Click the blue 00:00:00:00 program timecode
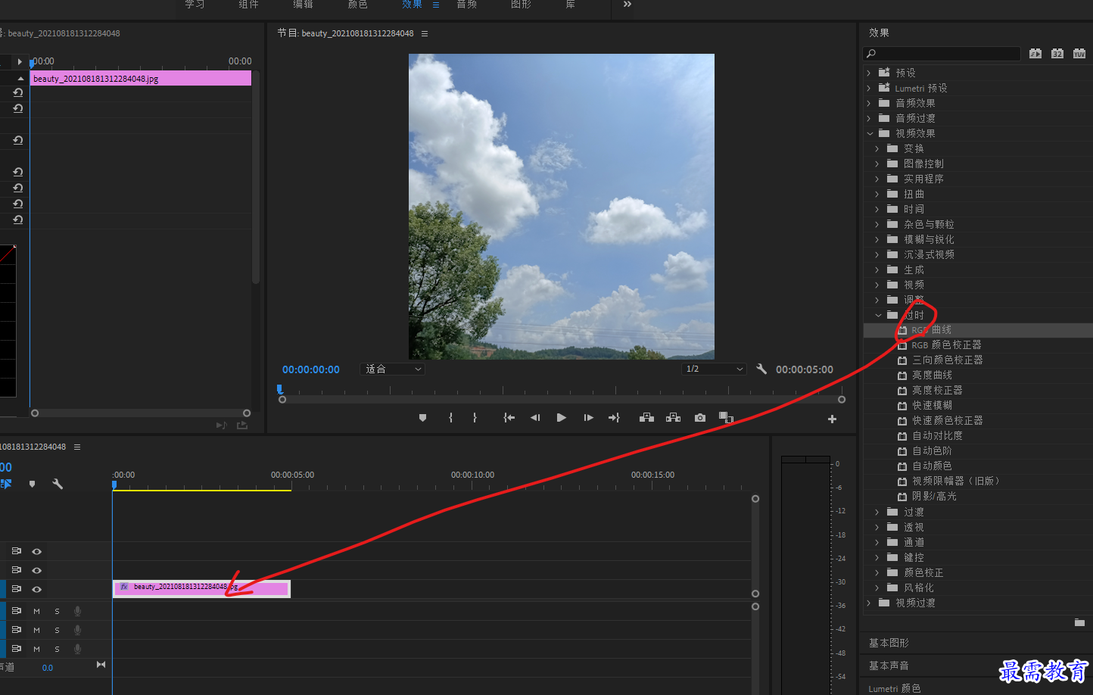Image resolution: width=1093 pixels, height=695 pixels. (311, 369)
